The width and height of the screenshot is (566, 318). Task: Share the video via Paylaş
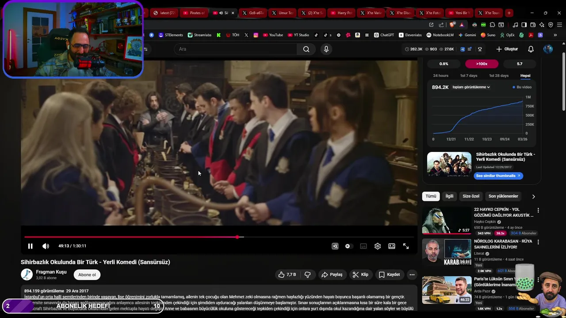[332, 275]
